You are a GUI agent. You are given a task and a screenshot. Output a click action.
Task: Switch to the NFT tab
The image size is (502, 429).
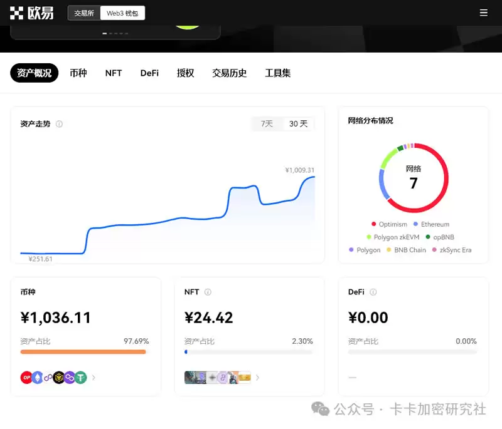(x=113, y=73)
